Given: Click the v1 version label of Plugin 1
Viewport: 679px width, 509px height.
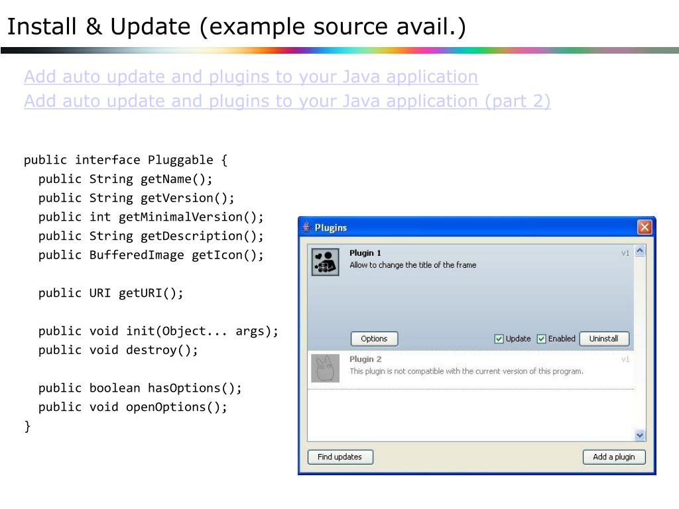Looking at the screenshot, I should tap(625, 253).
